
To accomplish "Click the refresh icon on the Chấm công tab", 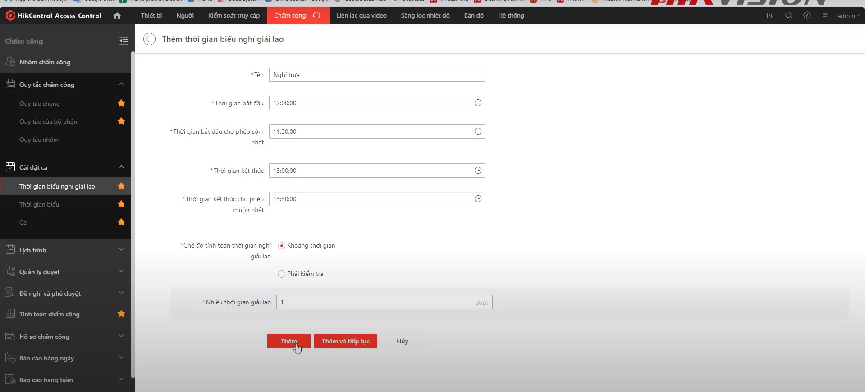I will (317, 15).
